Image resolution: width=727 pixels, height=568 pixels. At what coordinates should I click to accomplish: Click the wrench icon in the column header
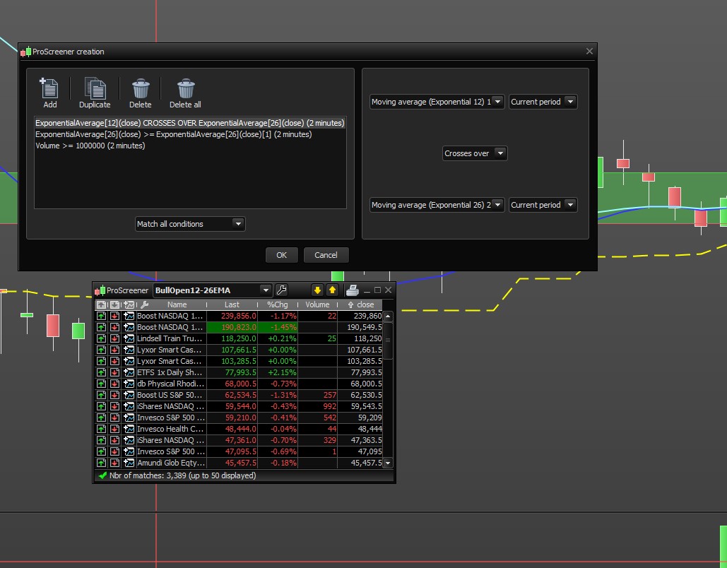point(145,304)
